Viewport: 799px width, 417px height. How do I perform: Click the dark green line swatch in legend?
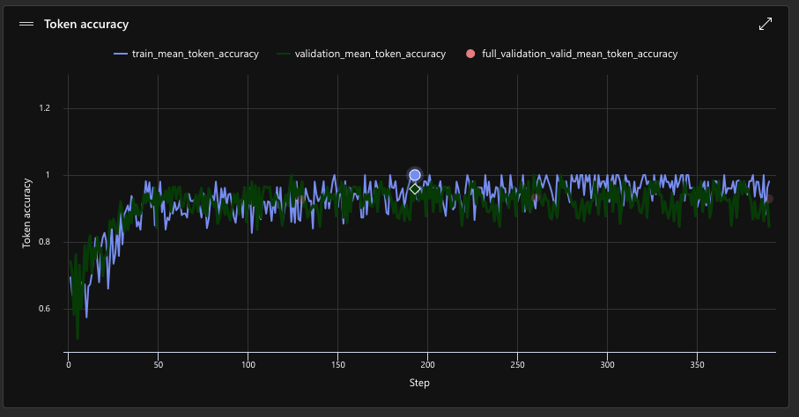pyautogui.click(x=284, y=54)
